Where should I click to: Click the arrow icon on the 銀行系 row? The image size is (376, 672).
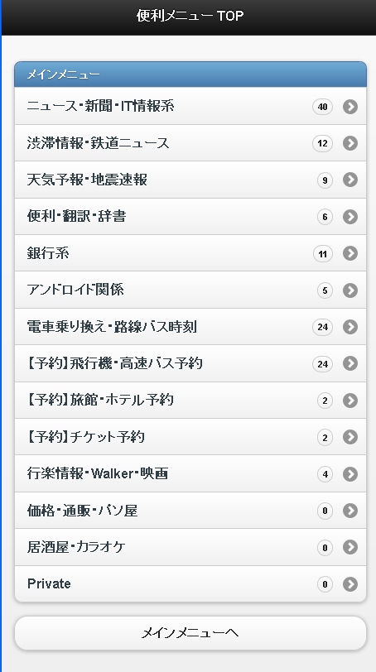click(350, 253)
